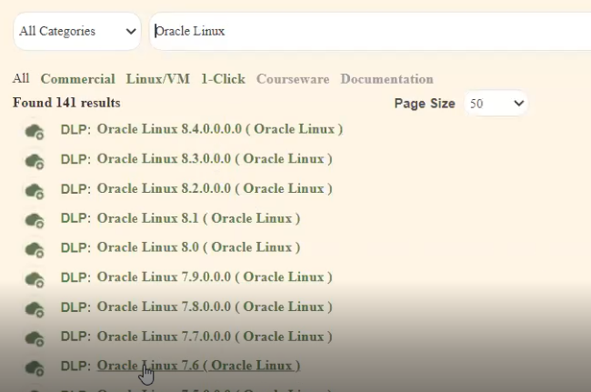Switch to the Linux/VM filter tab
Image resolution: width=591 pixels, height=392 pixels.
(x=158, y=79)
